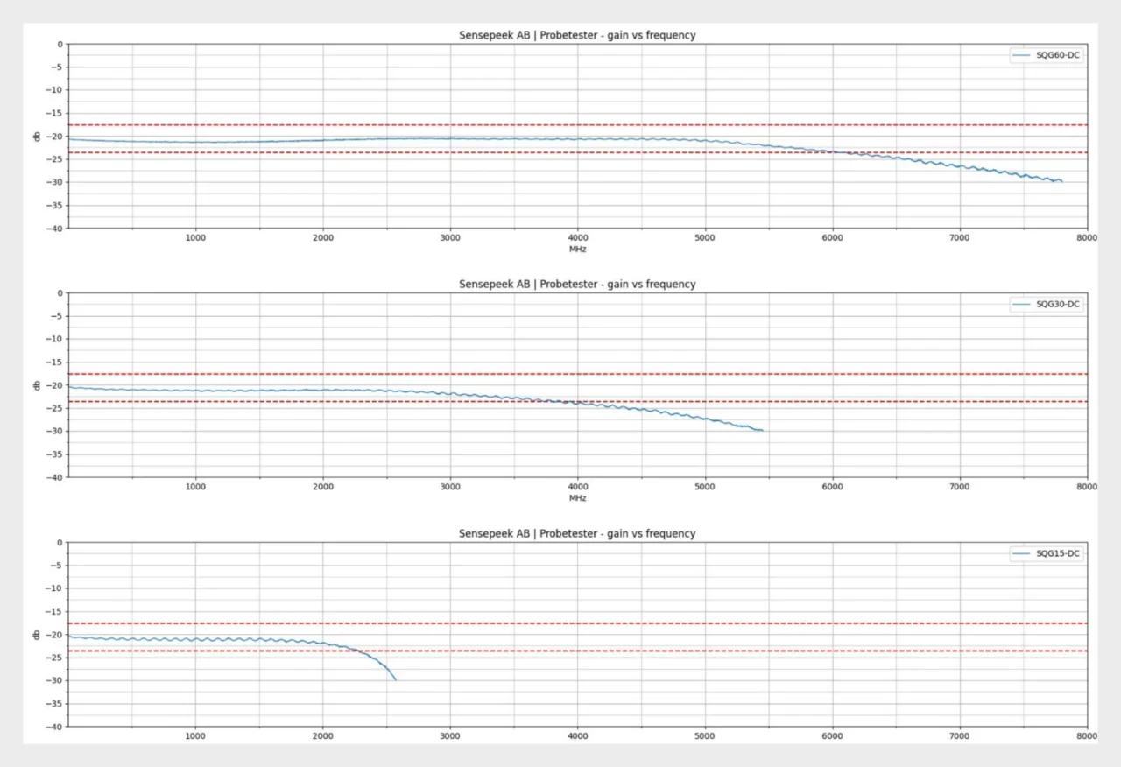1121x767 pixels.
Task: Click the middle chart title text
Action: 577,285
